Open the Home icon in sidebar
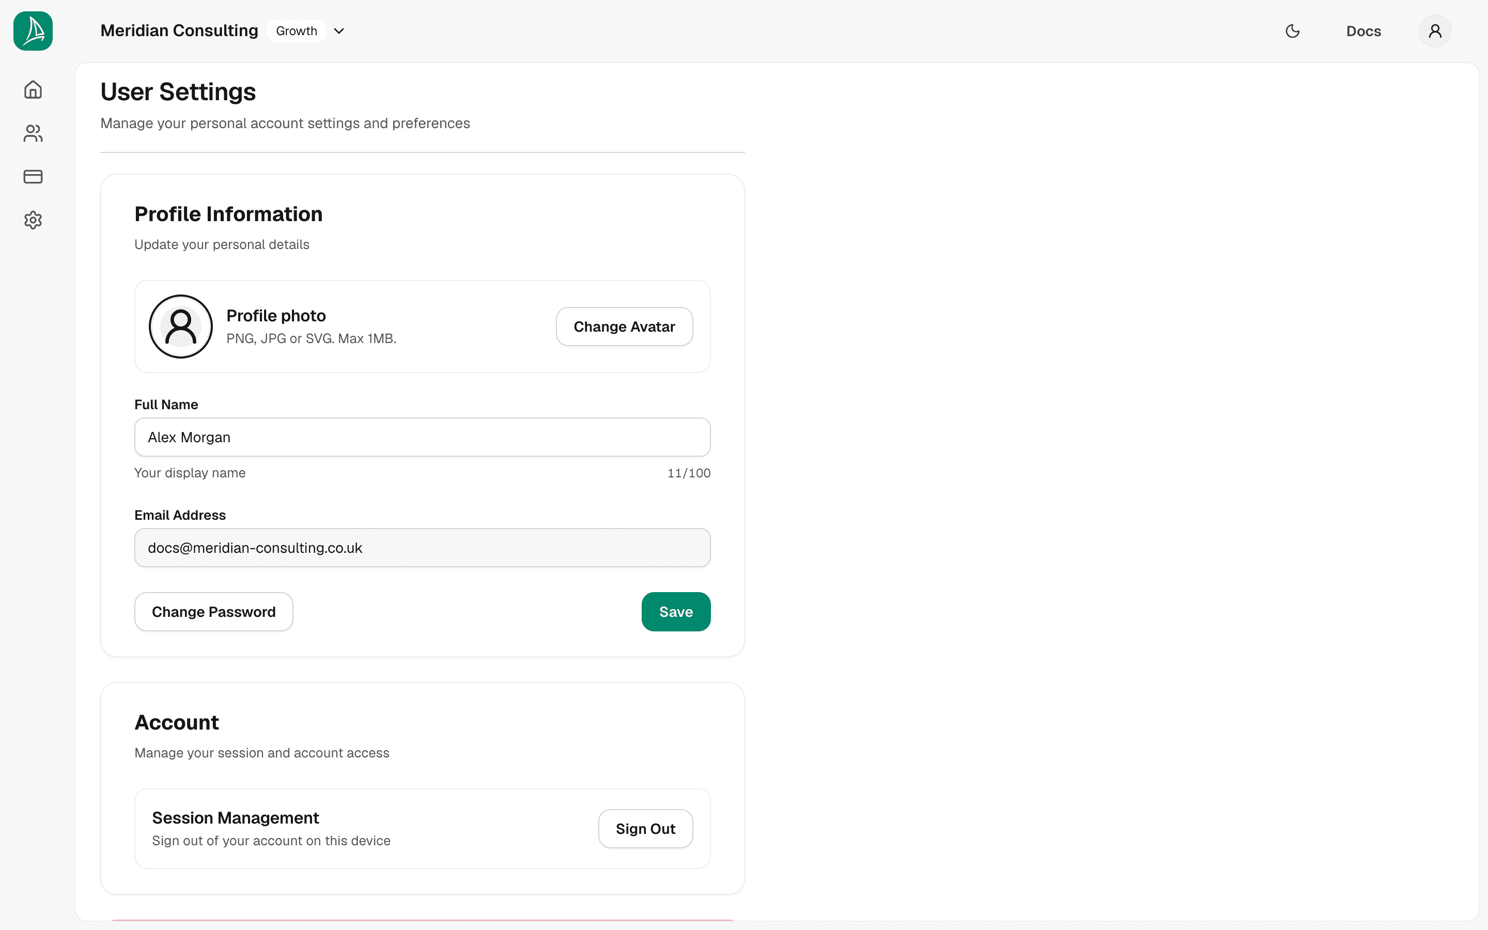The height and width of the screenshot is (930, 1488). point(33,90)
